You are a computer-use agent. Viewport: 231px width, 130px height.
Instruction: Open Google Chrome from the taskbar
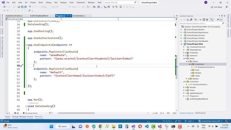tap(100, 126)
